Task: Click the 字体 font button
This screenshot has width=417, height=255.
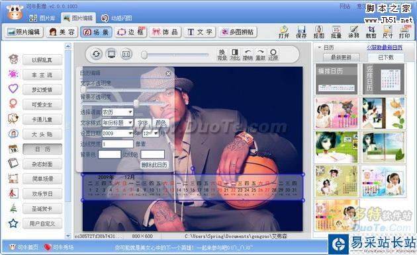Action: click(143, 123)
